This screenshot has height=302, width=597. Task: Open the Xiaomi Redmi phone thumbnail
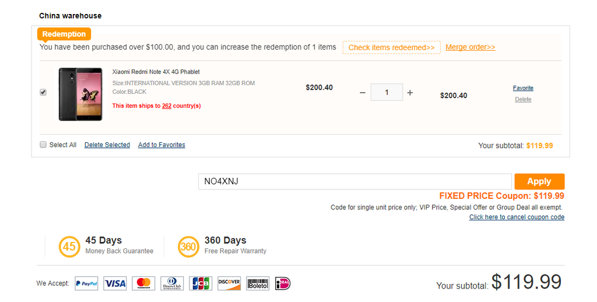tap(80, 94)
